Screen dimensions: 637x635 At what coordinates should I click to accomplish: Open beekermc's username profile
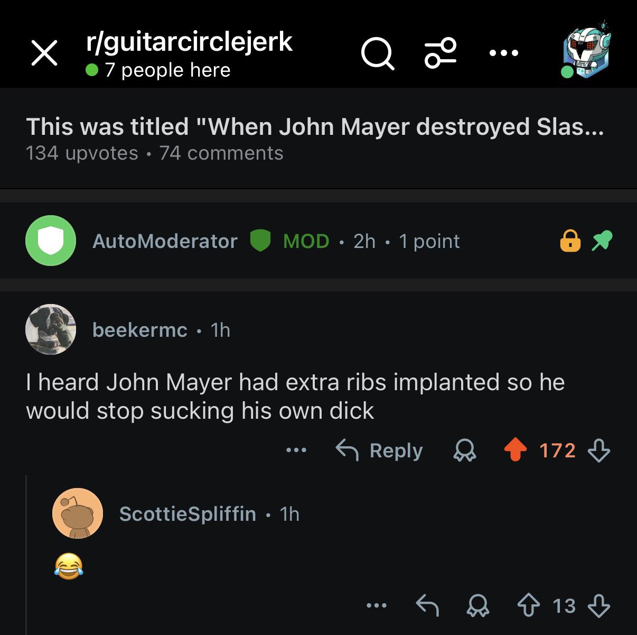[x=139, y=330]
